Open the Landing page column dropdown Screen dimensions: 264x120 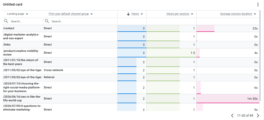pyautogui.click(x=27, y=14)
